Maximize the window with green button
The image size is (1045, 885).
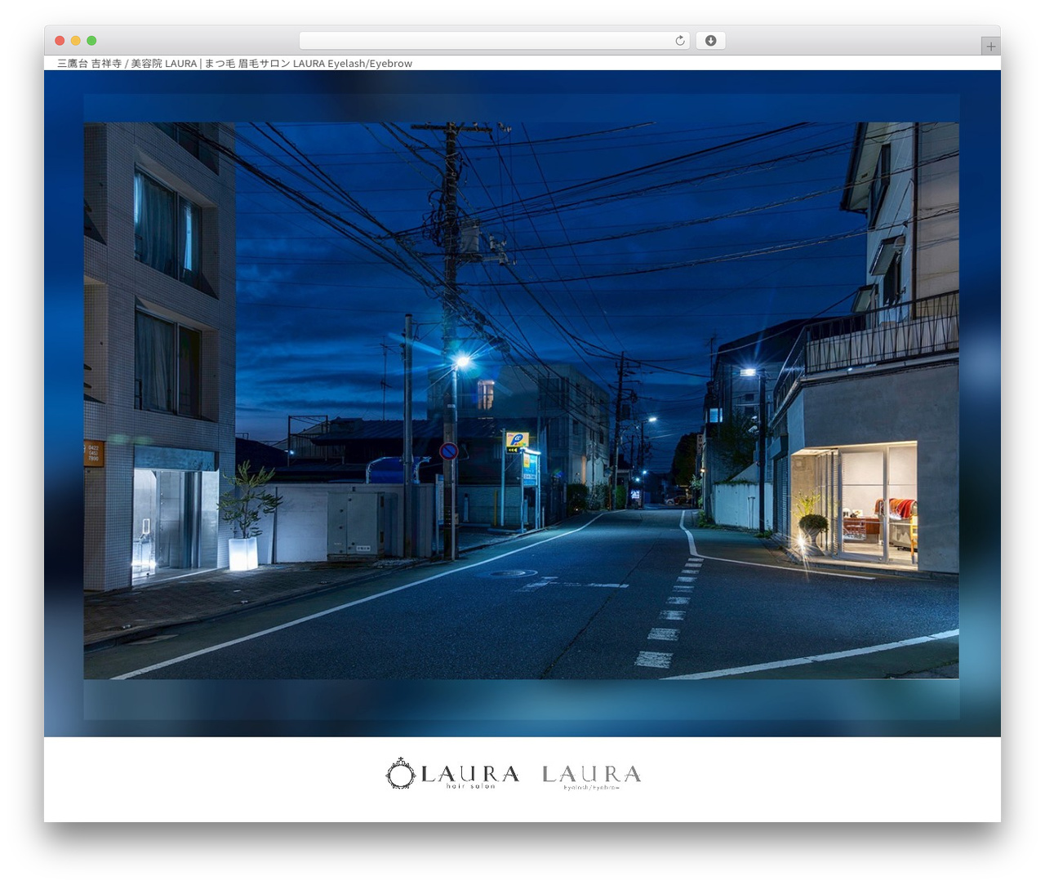pyautogui.click(x=91, y=41)
